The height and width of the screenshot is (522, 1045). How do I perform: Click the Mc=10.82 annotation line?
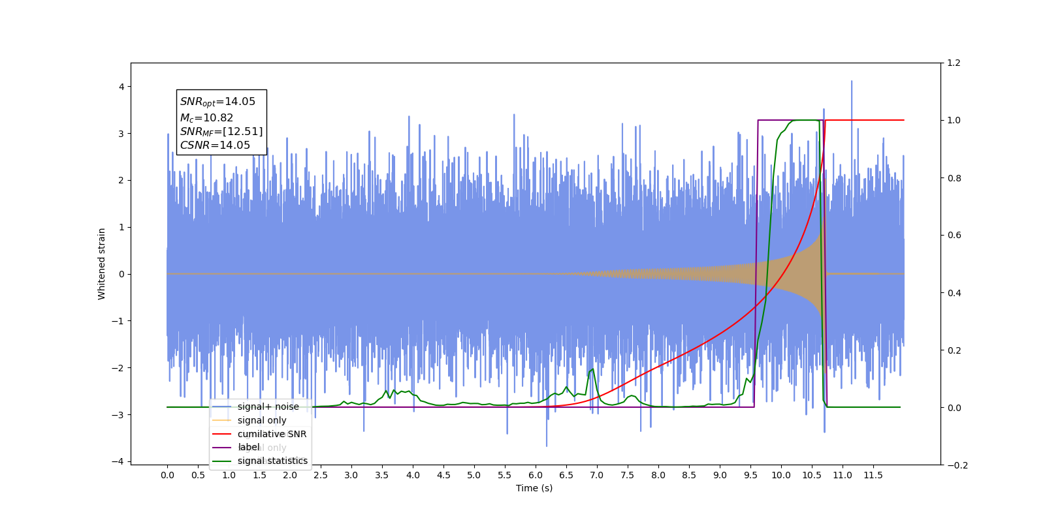click(x=206, y=117)
